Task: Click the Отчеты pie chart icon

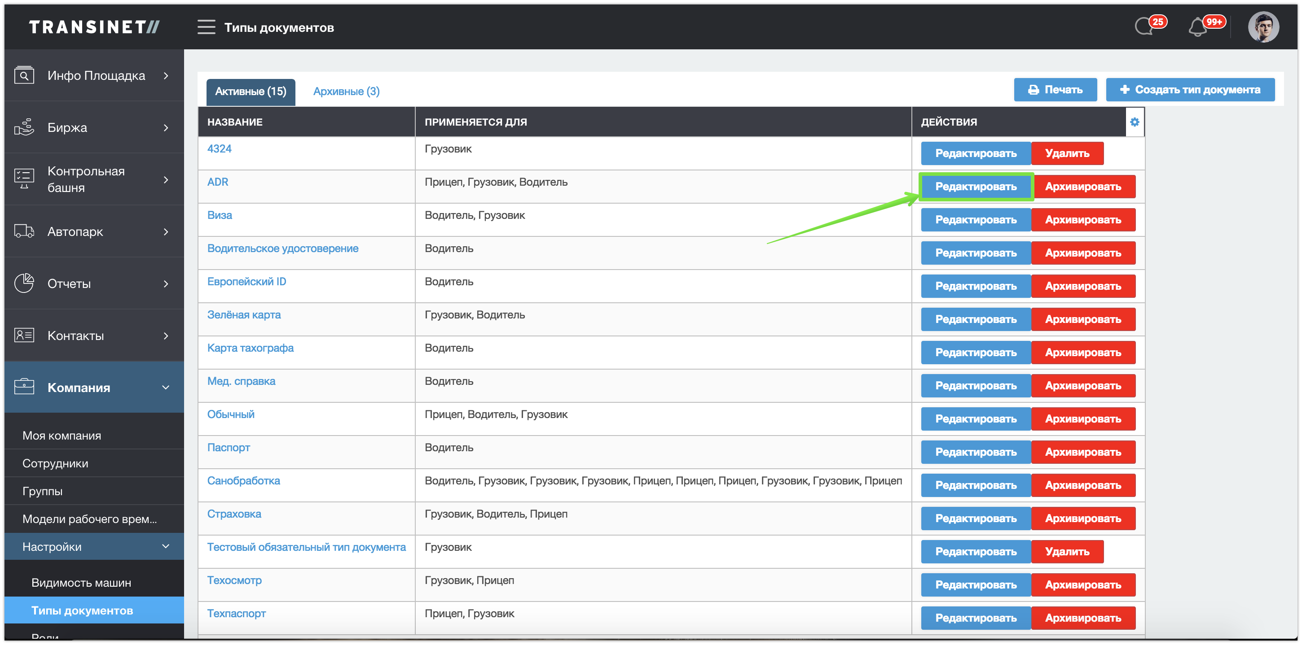Action: [x=24, y=284]
